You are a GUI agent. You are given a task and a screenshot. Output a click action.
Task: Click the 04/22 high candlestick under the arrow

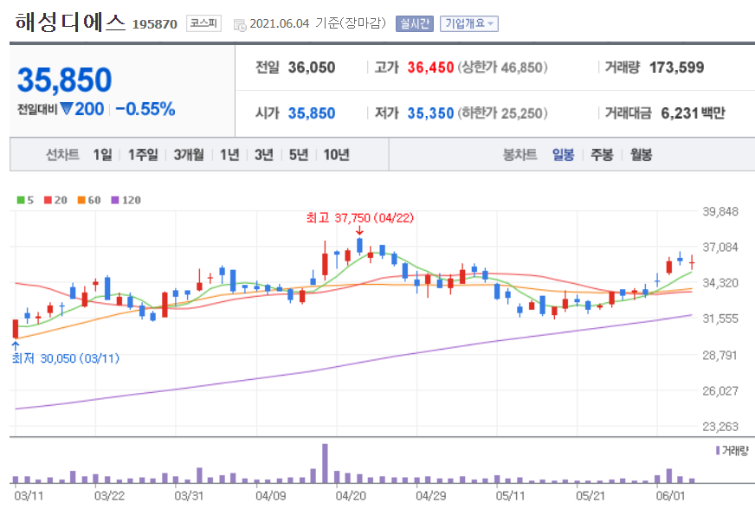click(x=359, y=246)
